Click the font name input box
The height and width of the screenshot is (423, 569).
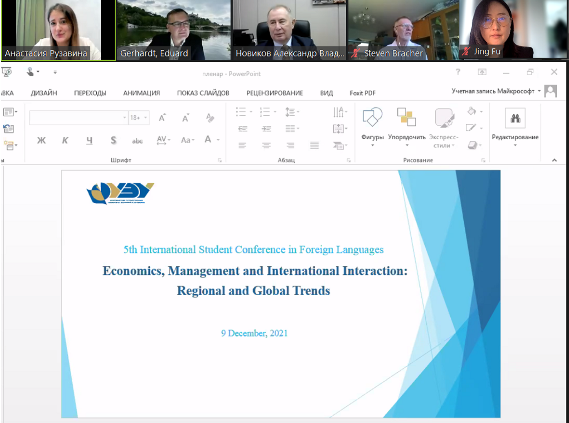76,118
